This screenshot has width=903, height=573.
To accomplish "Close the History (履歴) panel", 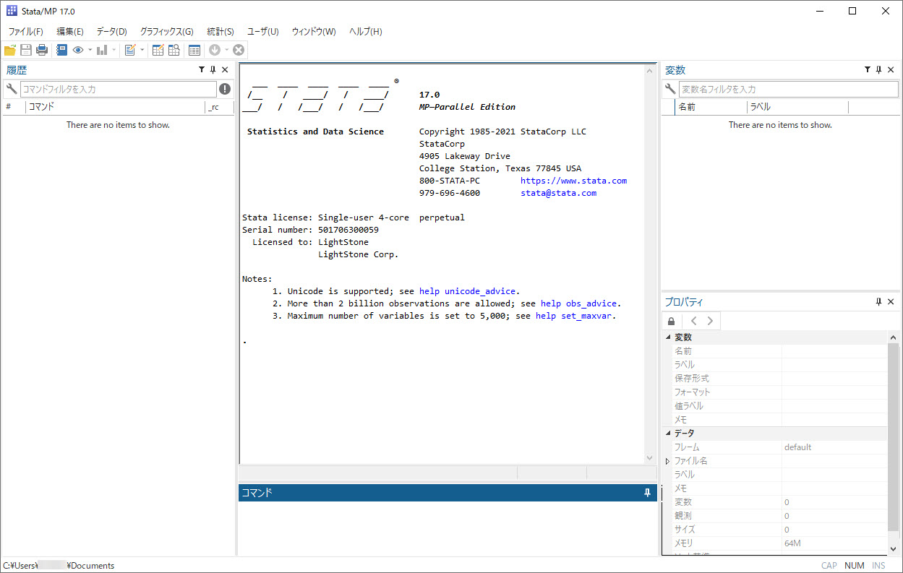I will (x=225, y=70).
